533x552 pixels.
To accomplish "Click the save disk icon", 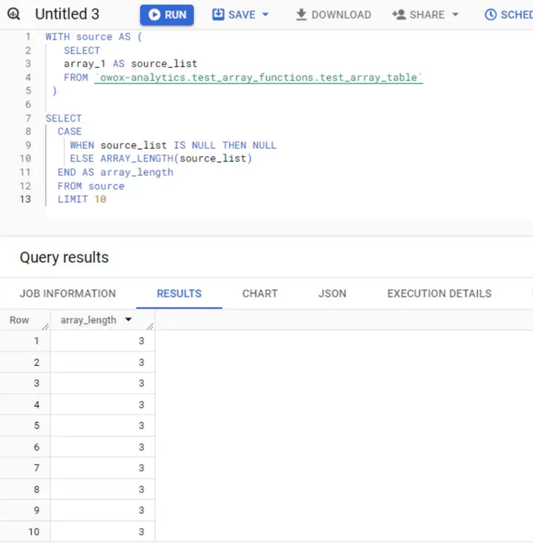I will [x=218, y=14].
